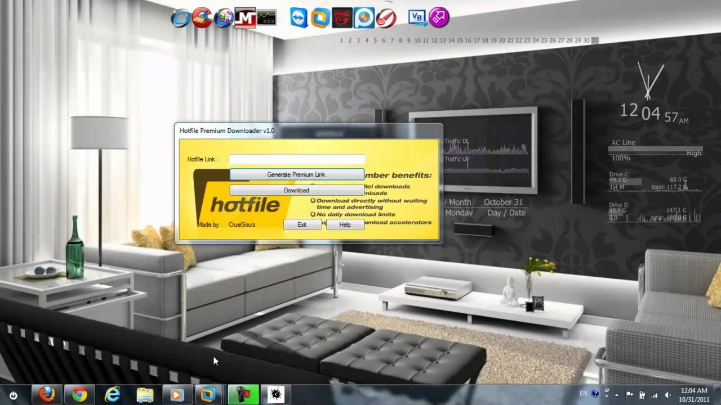The image size is (721, 405).
Task: Open the colorful globe icon in dock
Action: (x=224, y=18)
